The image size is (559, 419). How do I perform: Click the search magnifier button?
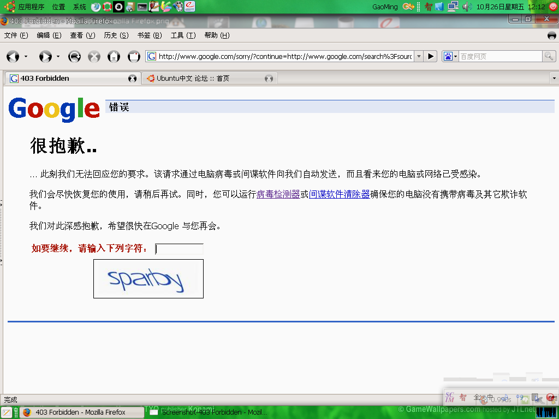[x=548, y=56]
